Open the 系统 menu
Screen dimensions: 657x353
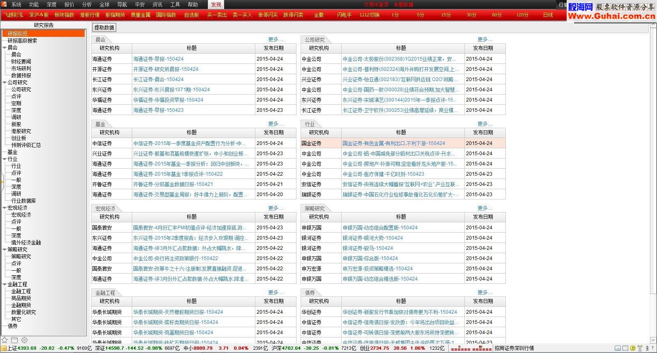16,5
